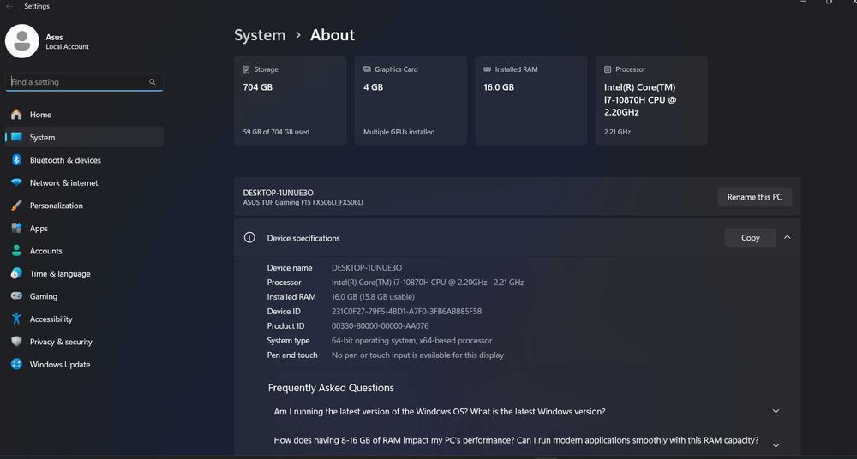Copy the device specifications
Screen dimensions: 857x459
pos(751,238)
